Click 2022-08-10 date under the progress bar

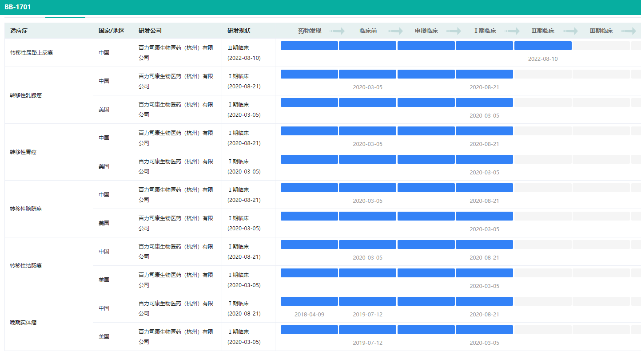pyautogui.click(x=543, y=59)
